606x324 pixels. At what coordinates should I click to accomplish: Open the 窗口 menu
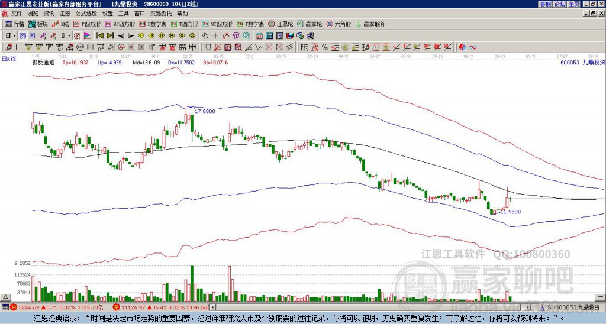click(140, 14)
